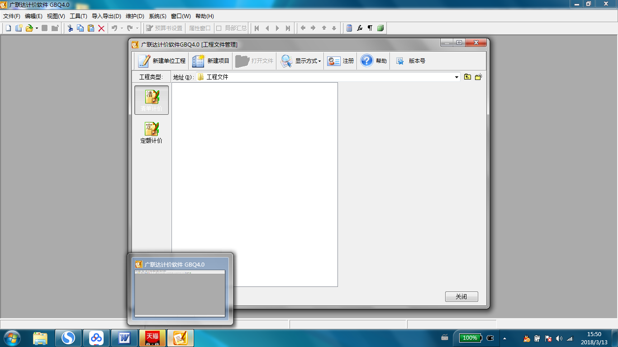Select 定额计价 project type

152,132
